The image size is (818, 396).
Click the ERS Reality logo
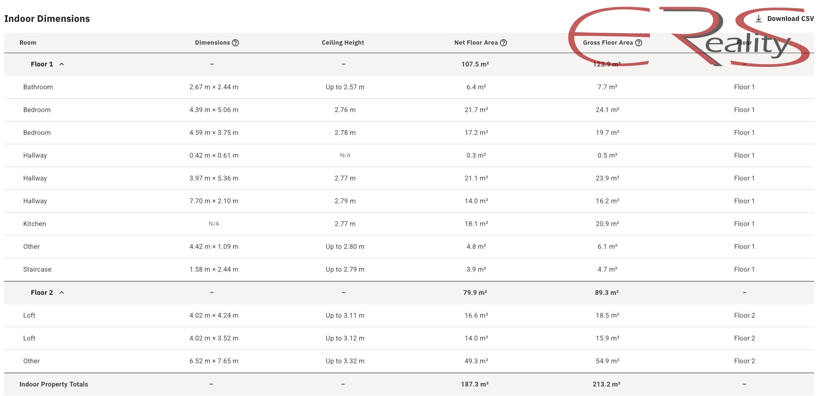(689, 37)
